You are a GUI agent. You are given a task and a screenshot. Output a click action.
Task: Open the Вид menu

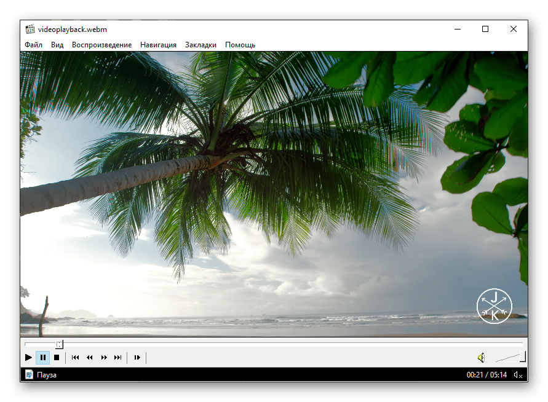(57, 45)
